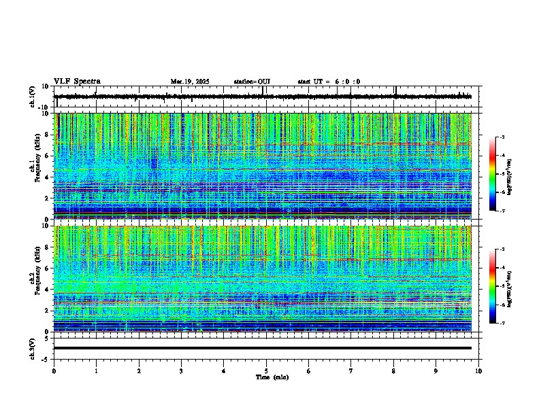Click the time axis tick label "3"

(x=181, y=371)
